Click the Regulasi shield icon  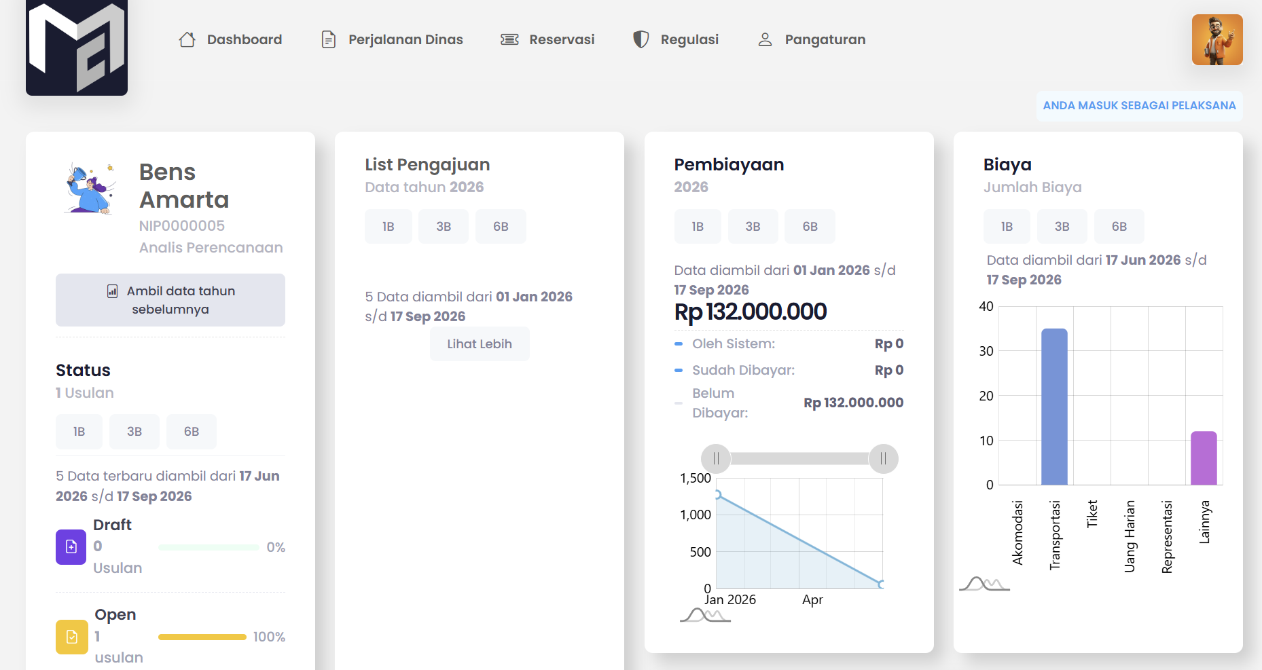(641, 39)
